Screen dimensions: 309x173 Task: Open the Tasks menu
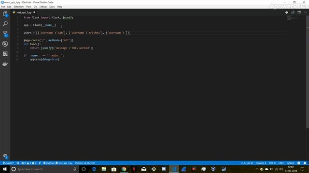[x=52, y=7]
